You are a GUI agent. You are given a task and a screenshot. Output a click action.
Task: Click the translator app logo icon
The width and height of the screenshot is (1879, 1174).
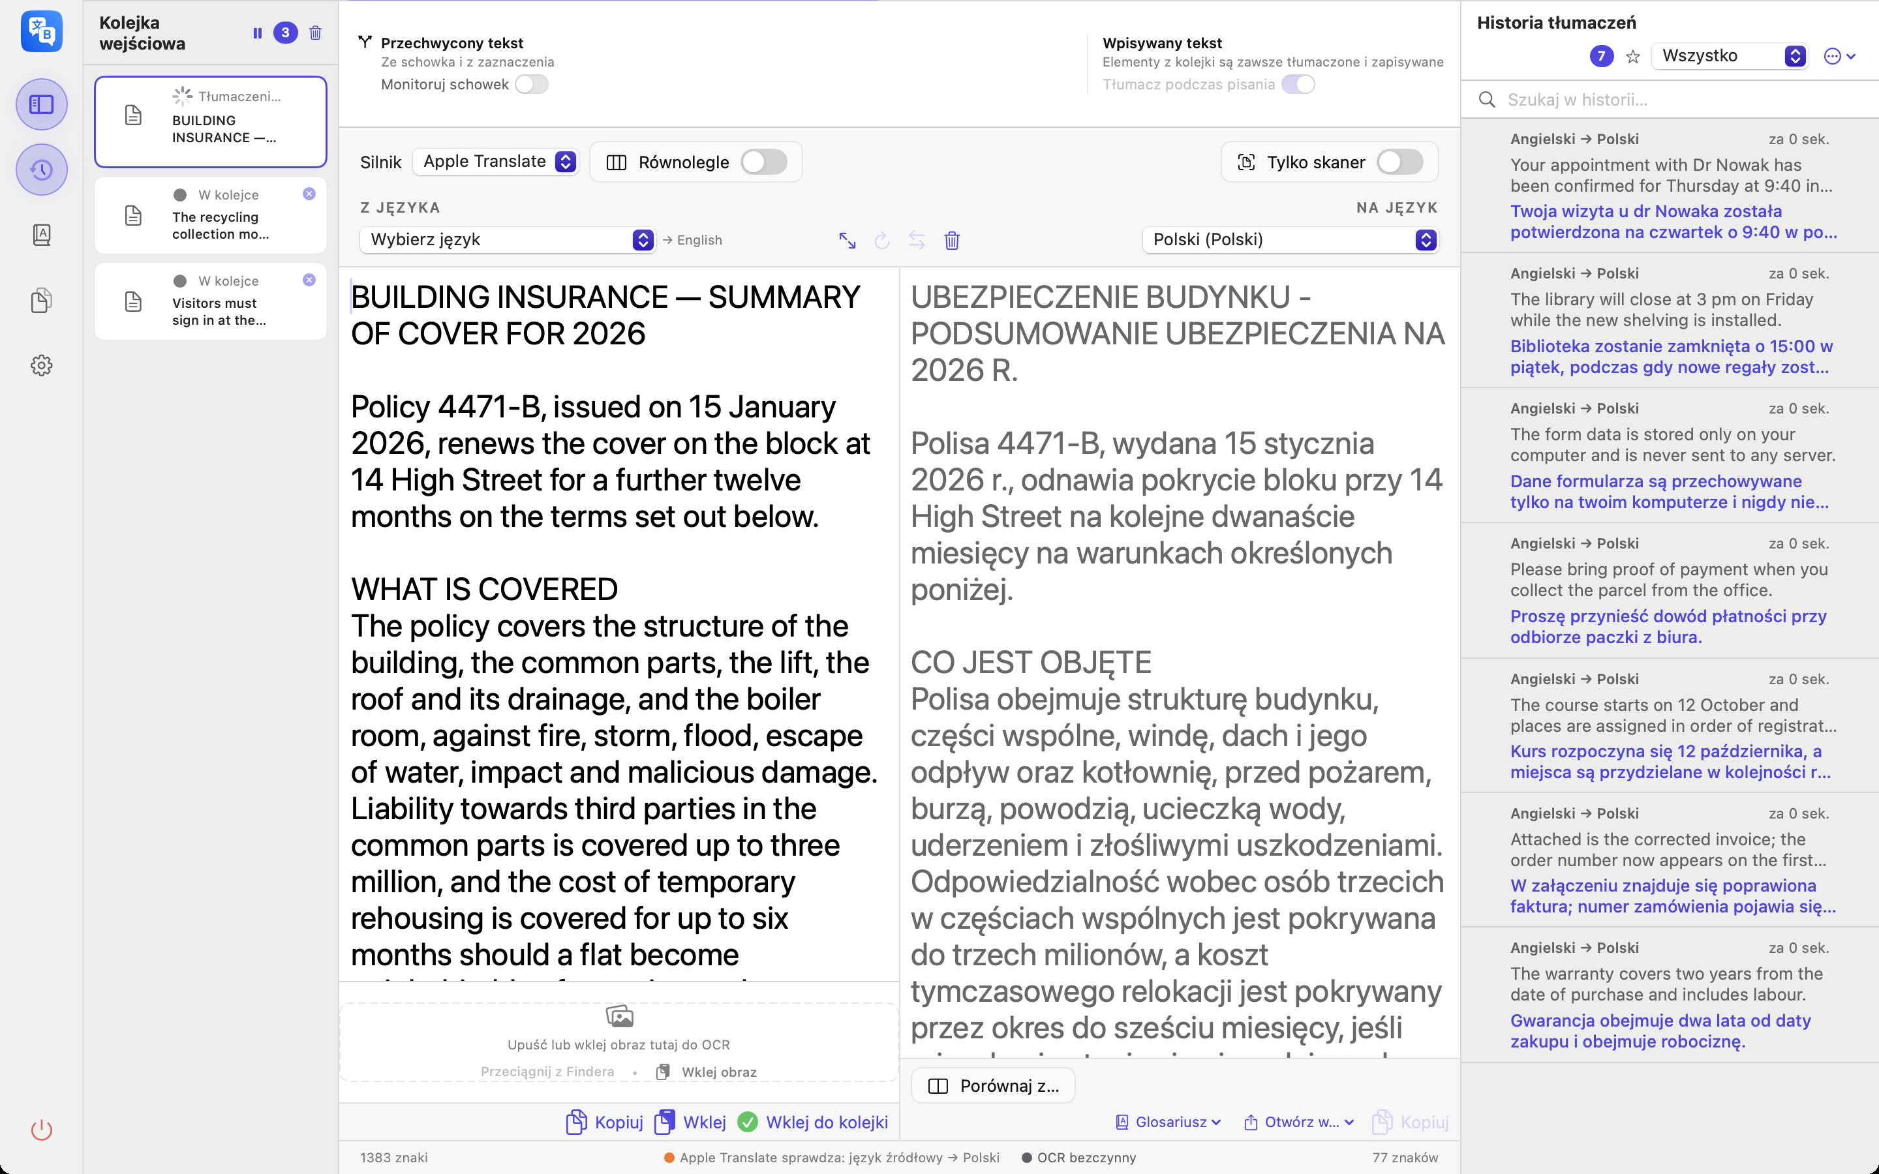(42, 32)
